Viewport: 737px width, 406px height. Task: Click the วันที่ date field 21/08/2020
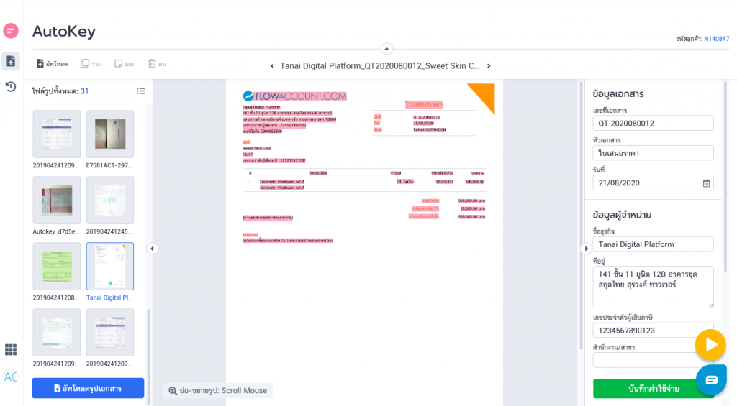653,183
